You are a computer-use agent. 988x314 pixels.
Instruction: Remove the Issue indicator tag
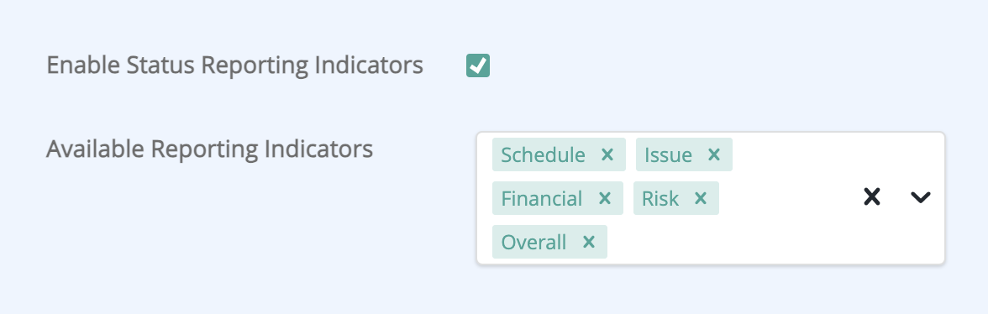click(x=713, y=154)
